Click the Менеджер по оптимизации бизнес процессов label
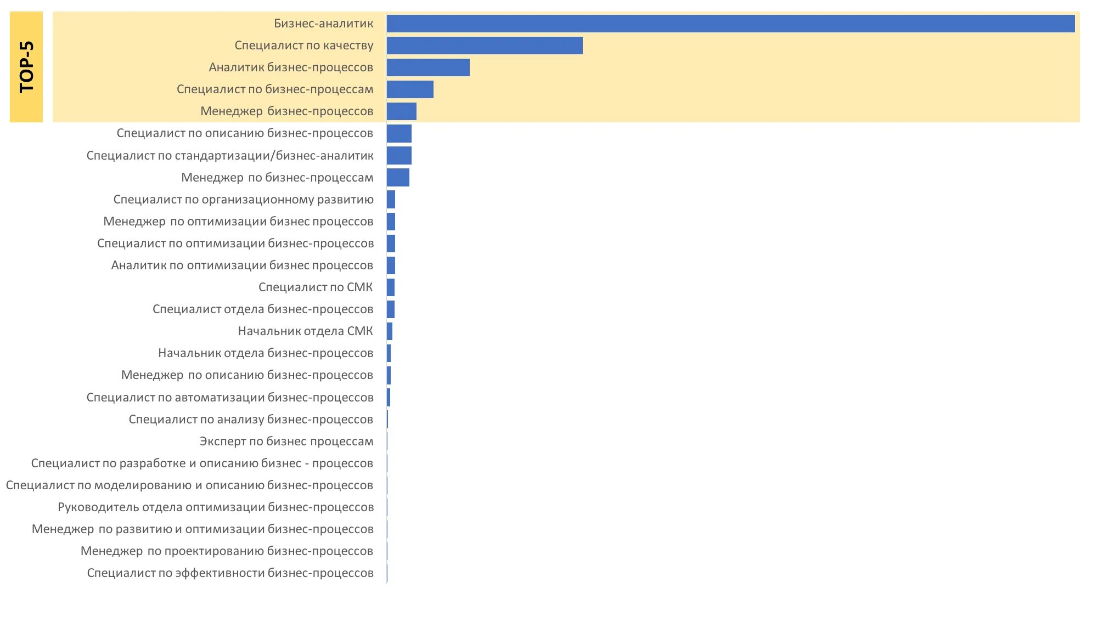The image size is (1097, 617). tap(238, 222)
